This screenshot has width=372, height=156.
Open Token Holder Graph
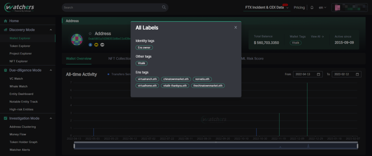coord(23,142)
